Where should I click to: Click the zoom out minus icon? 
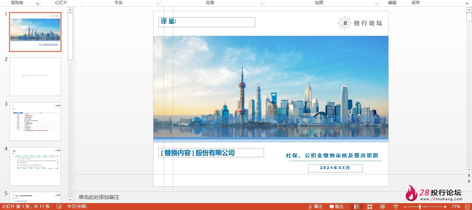[405, 207]
